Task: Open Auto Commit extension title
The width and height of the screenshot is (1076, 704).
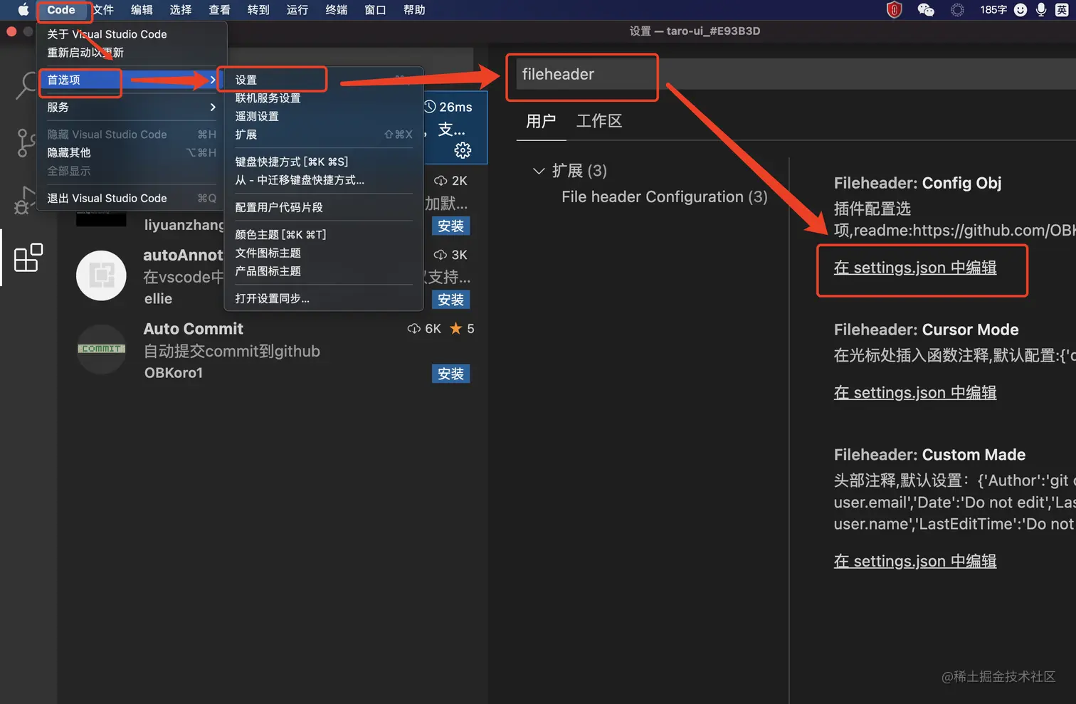Action: pos(193,329)
